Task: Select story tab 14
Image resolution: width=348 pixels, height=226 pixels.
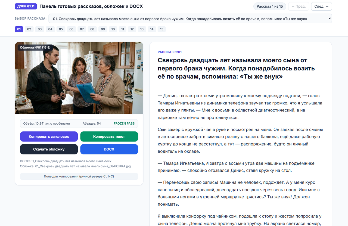Action: tap(152, 29)
